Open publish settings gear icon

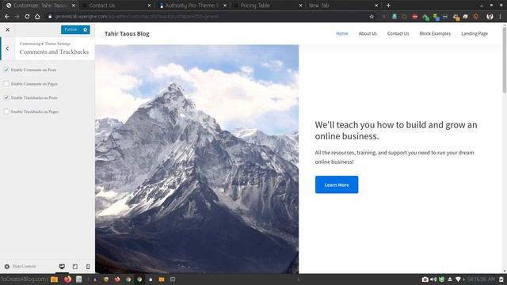(x=85, y=30)
